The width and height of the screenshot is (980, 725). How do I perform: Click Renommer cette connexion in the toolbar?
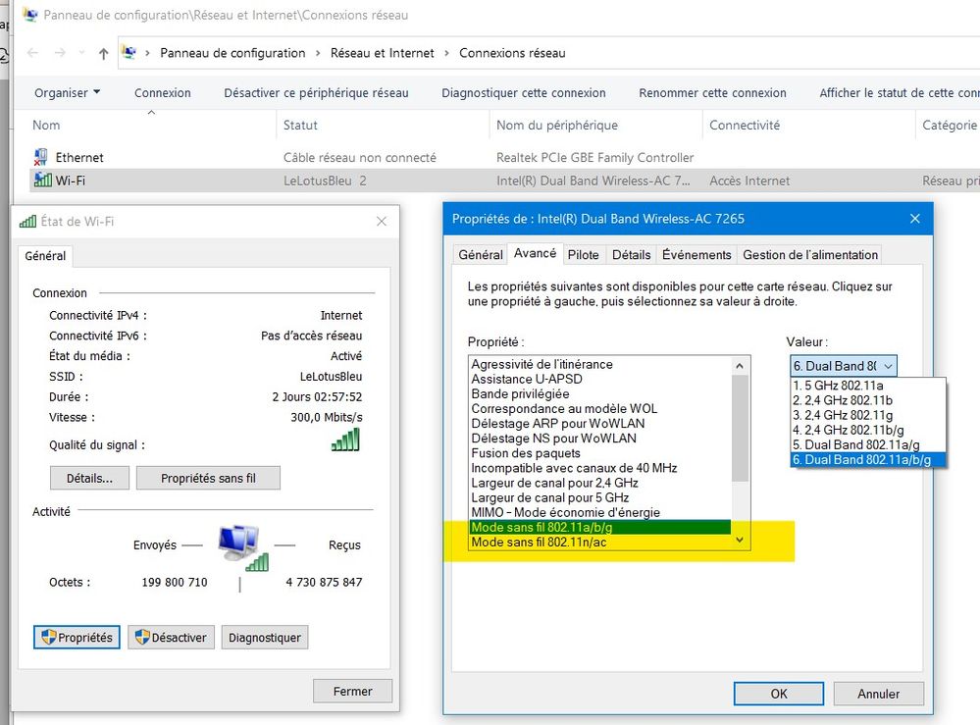point(712,92)
